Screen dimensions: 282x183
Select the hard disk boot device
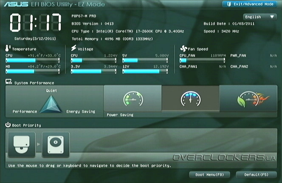[x=56, y=144]
